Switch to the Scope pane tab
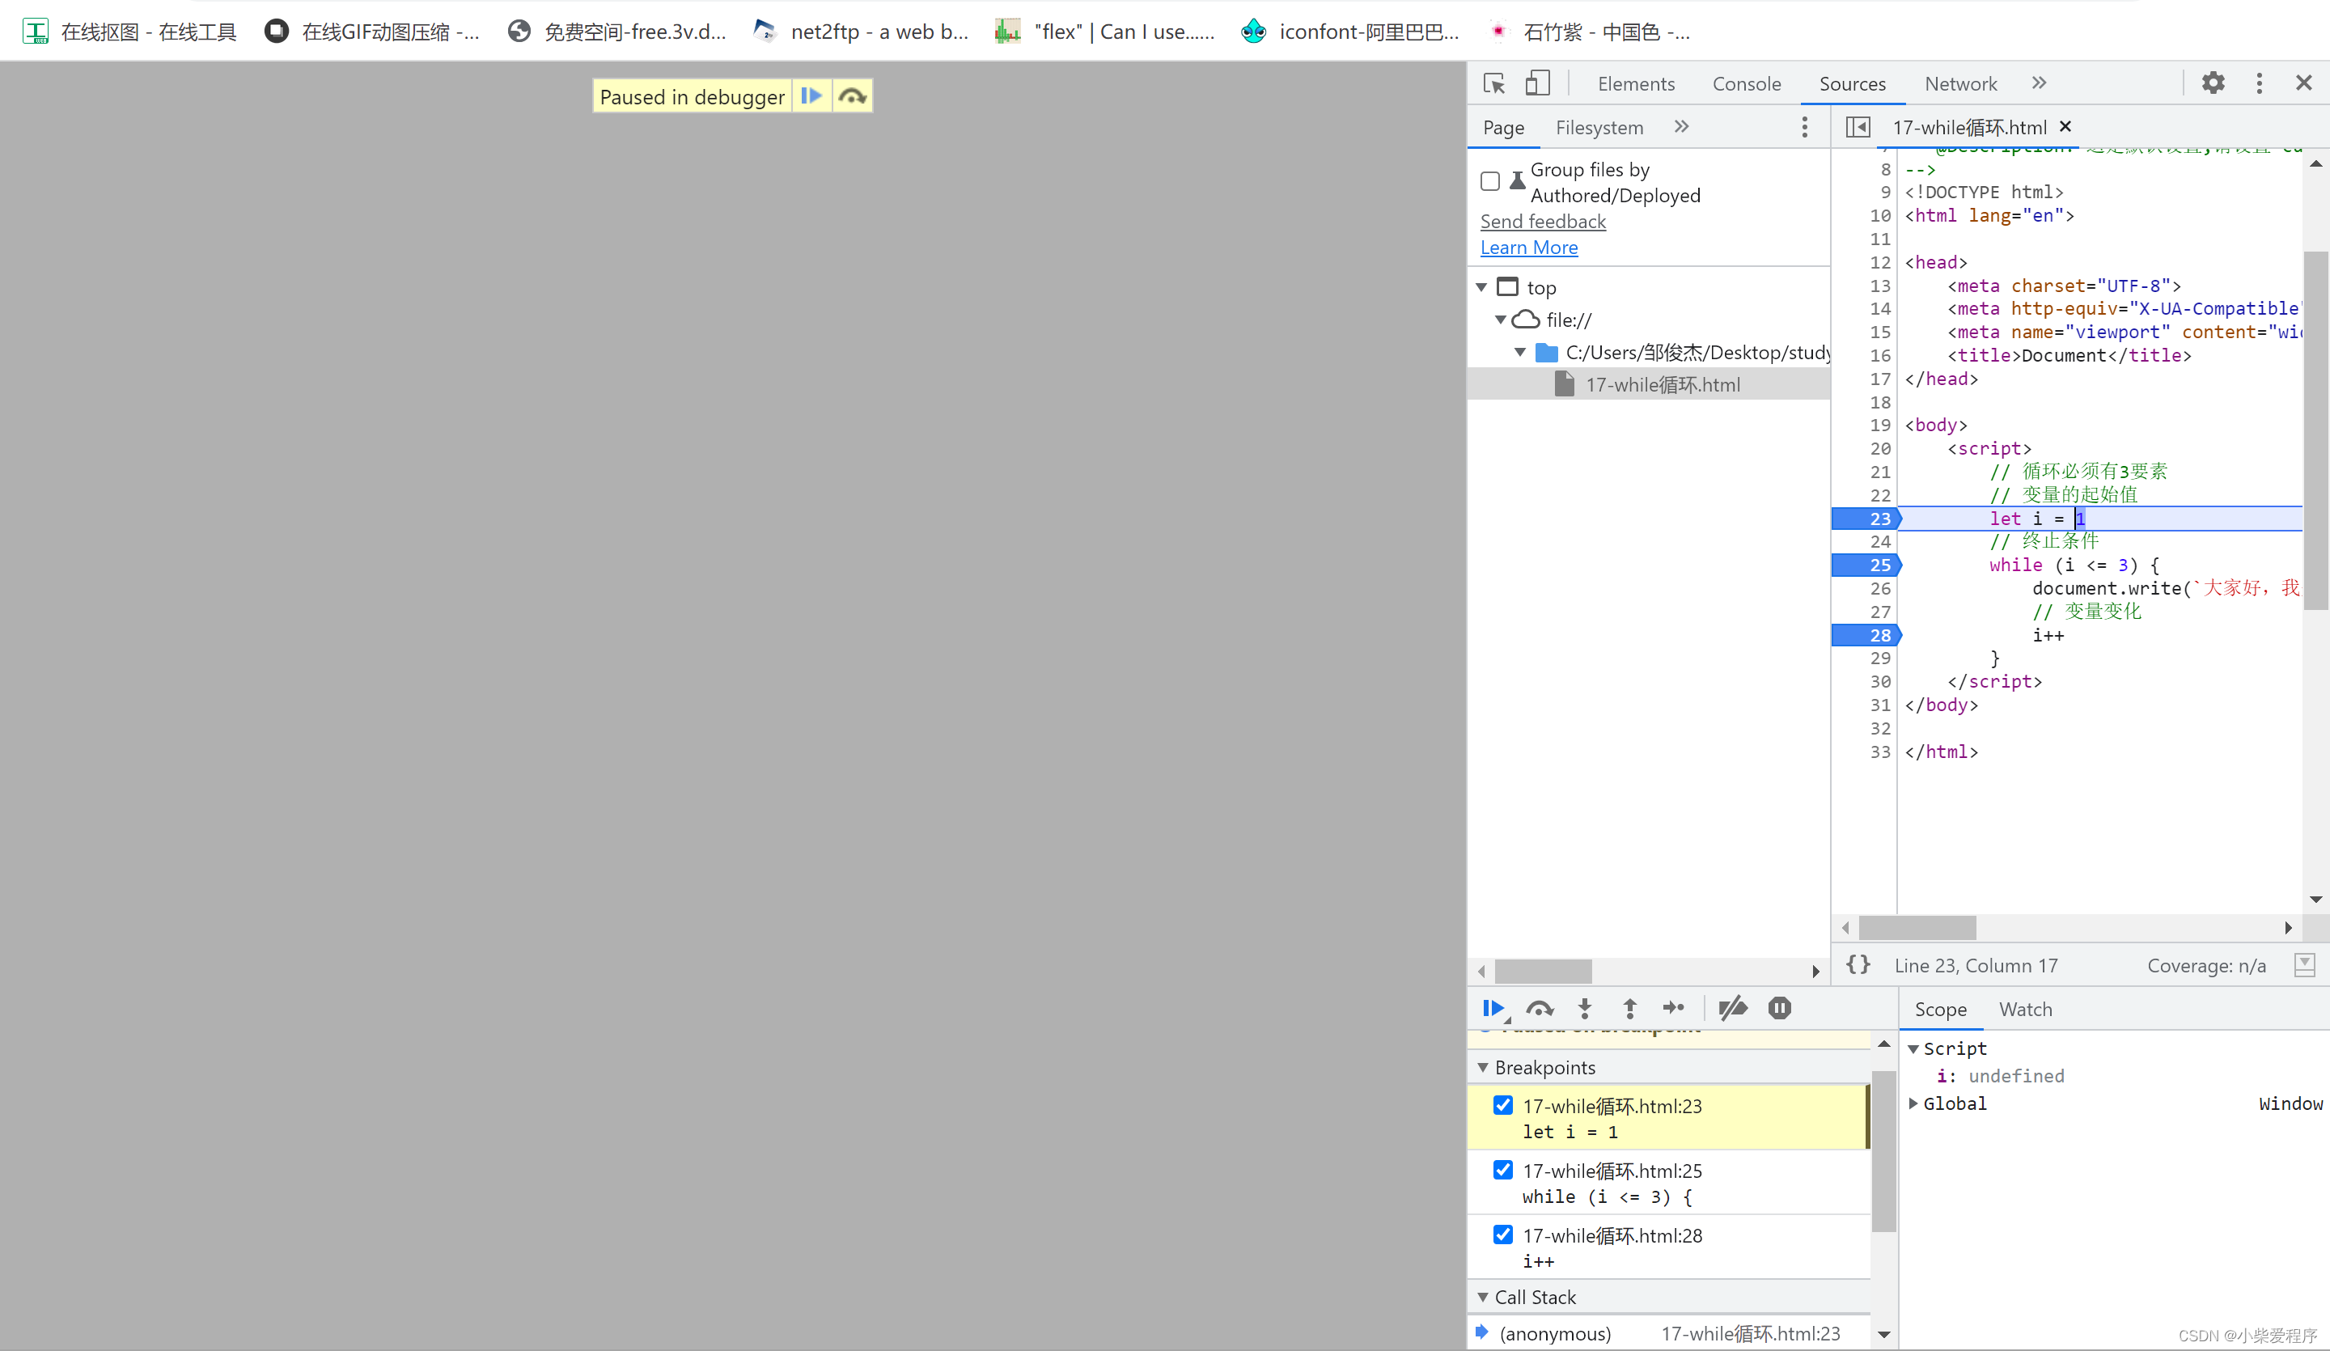The width and height of the screenshot is (2330, 1351). 1940,1010
